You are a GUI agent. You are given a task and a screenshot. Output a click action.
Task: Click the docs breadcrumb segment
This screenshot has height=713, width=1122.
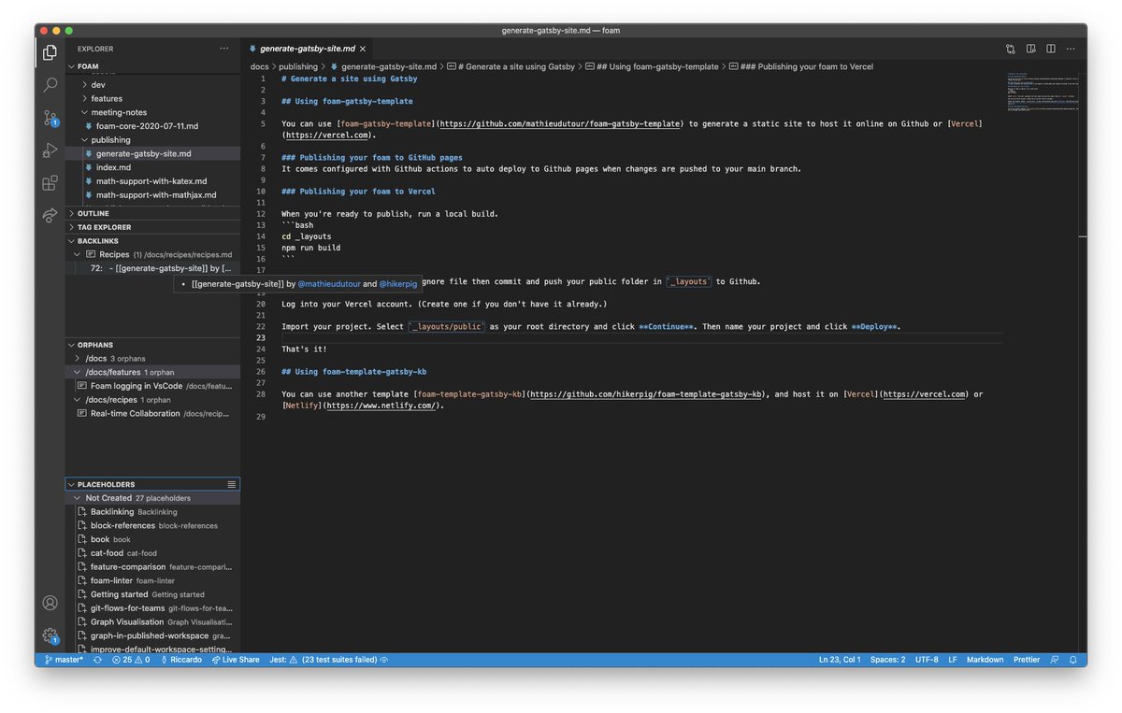coord(259,66)
